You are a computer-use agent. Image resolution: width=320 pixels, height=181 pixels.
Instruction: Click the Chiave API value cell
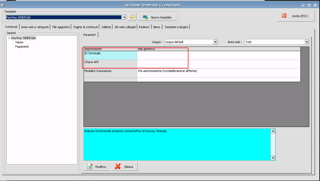click(219, 64)
